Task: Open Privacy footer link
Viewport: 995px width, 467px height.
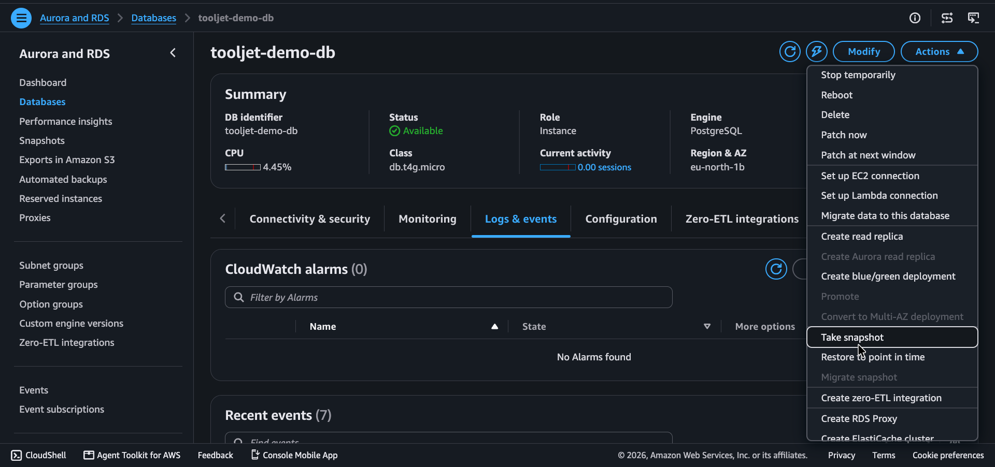Action: point(842,455)
